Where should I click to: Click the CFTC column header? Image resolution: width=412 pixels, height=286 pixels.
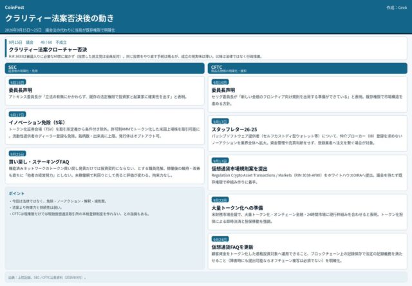[308, 68]
